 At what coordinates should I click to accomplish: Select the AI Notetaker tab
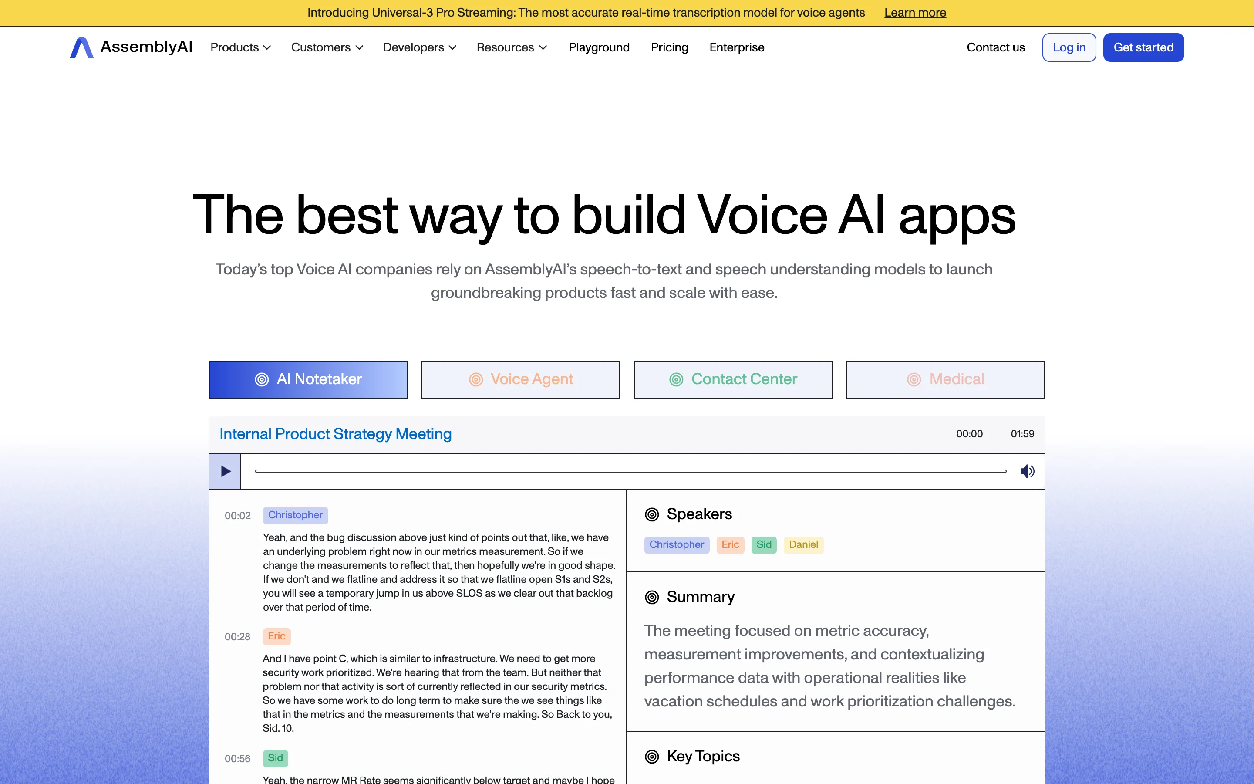click(x=308, y=379)
